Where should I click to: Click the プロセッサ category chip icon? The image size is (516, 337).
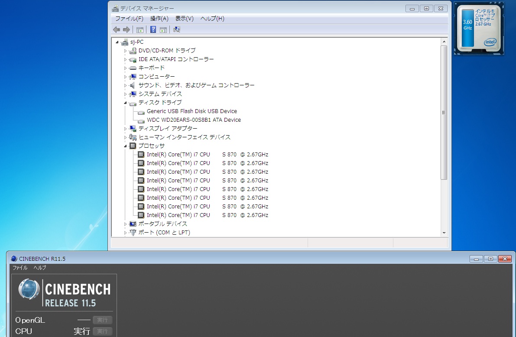click(133, 146)
